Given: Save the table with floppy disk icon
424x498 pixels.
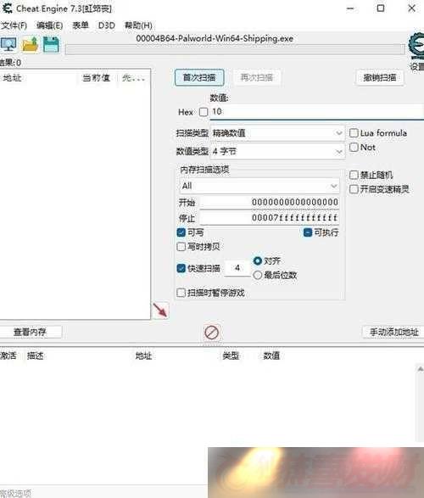Looking at the screenshot, I should click(x=51, y=44).
